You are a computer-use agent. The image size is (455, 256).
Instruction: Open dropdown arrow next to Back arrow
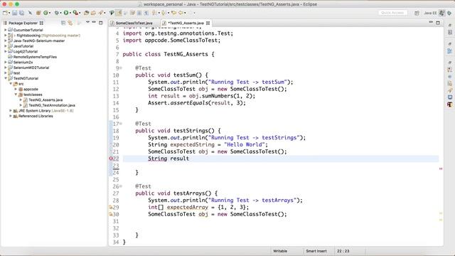click(185, 13)
